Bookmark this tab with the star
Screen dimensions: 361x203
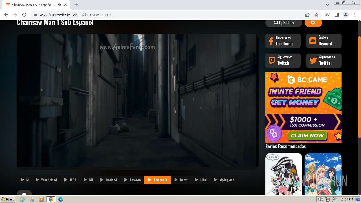316,15
